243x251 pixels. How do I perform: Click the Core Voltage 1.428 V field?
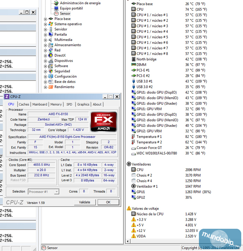pyautogui.click(x=78, y=130)
